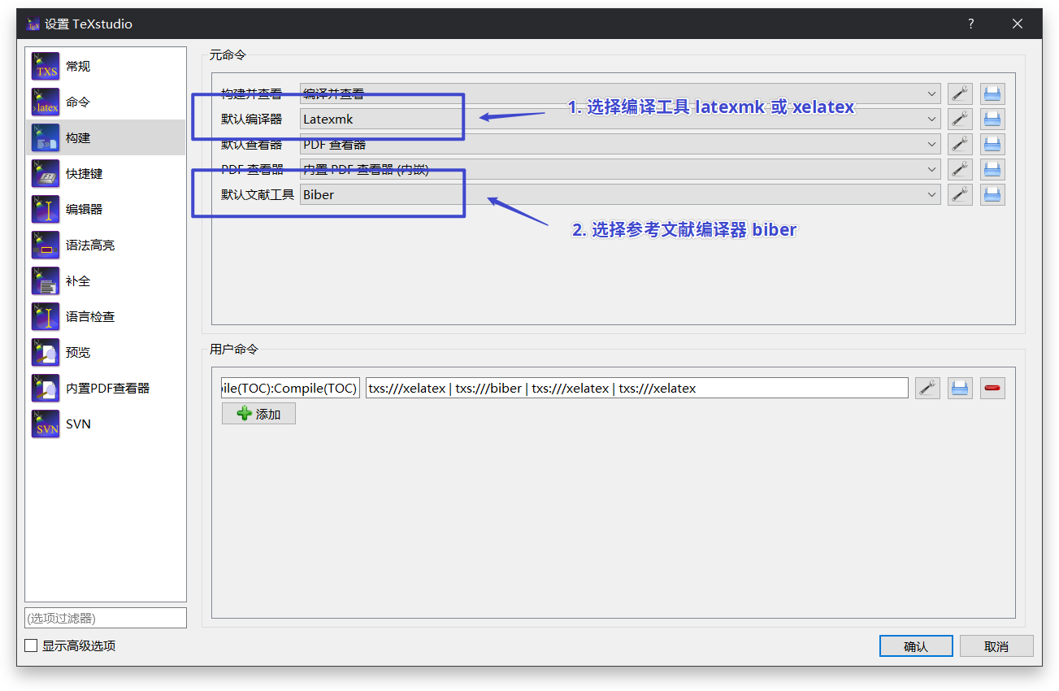Image resolution: width=1059 pixels, height=691 pixels.
Task: Click the 元命令 group label
Action: (x=228, y=55)
